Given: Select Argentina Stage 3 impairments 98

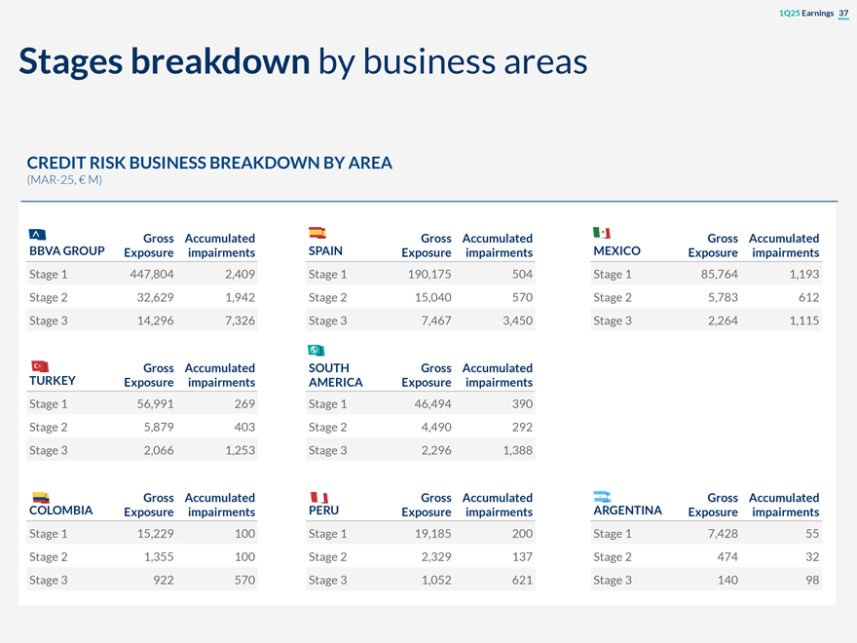Looking at the screenshot, I should click(812, 580).
